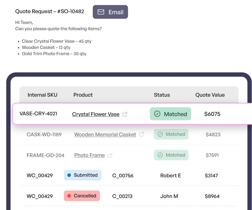
Task: Open external link icon beside Wooden Memorial Casket
Action: pos(142,134)
